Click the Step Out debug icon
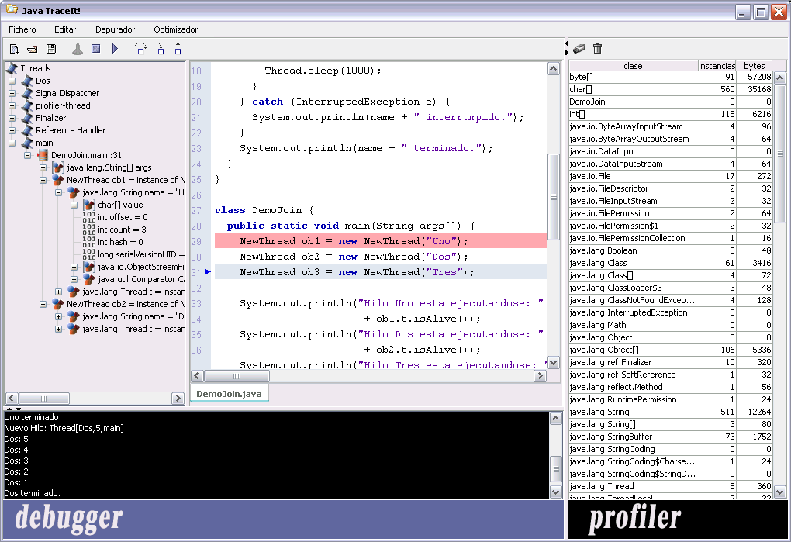 click(178, 50)
